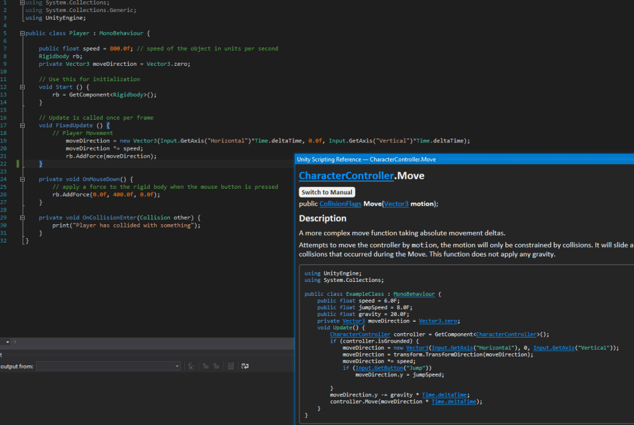Open the CharacterController documentation heading link
Viewport: 634px width, 425px height.
click(x=345, y=175)
